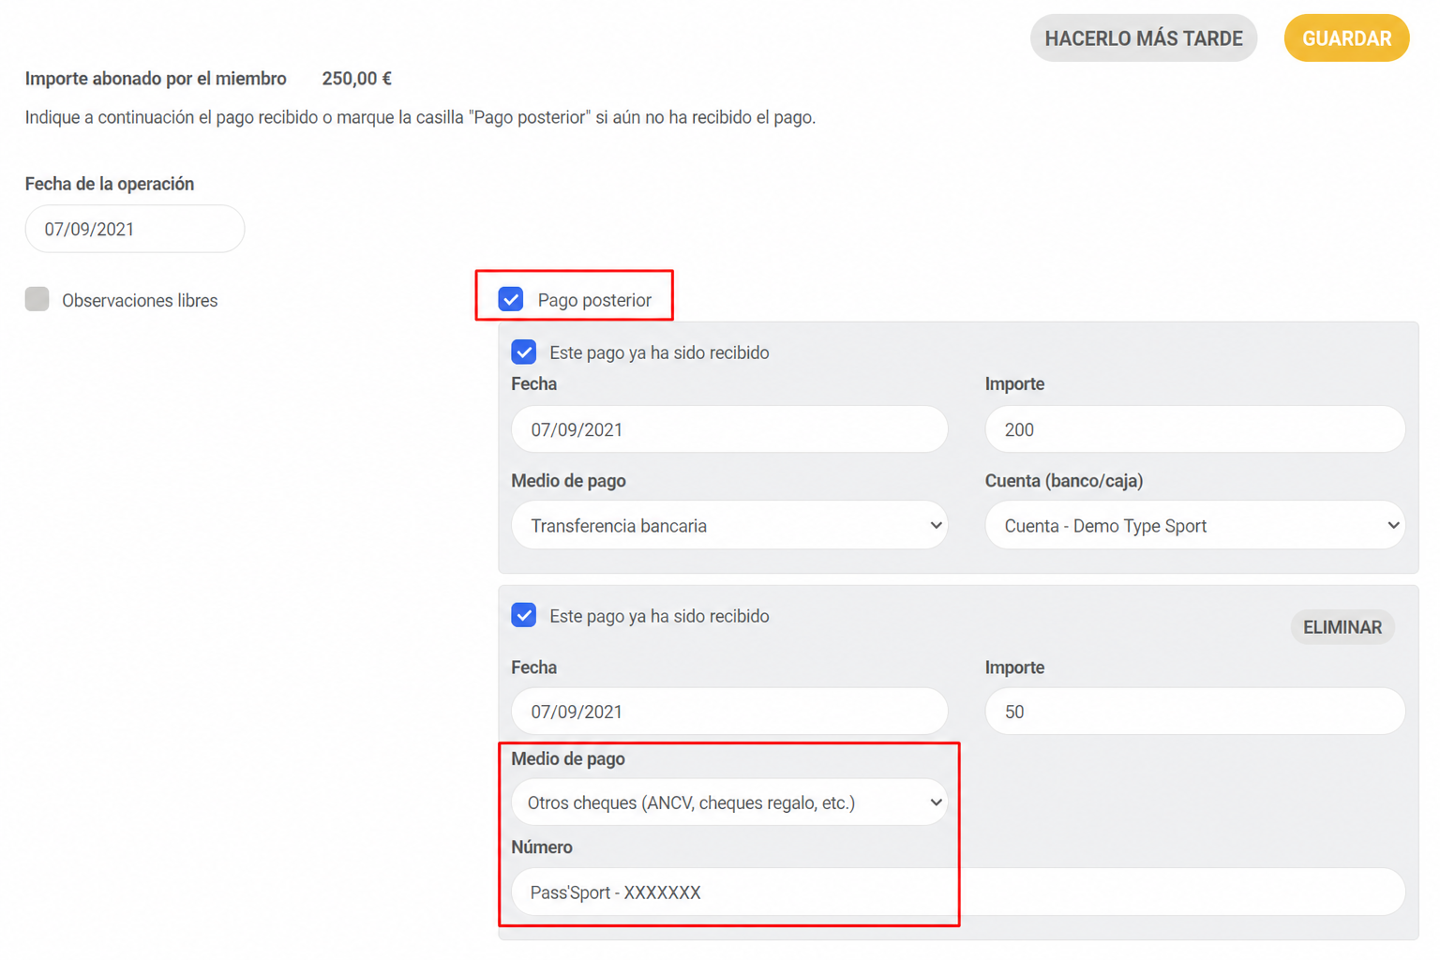The width and height of the screenshot is (1440, 960).
Task: Click the Observaciones libres label text
Action: click(140, 300)
